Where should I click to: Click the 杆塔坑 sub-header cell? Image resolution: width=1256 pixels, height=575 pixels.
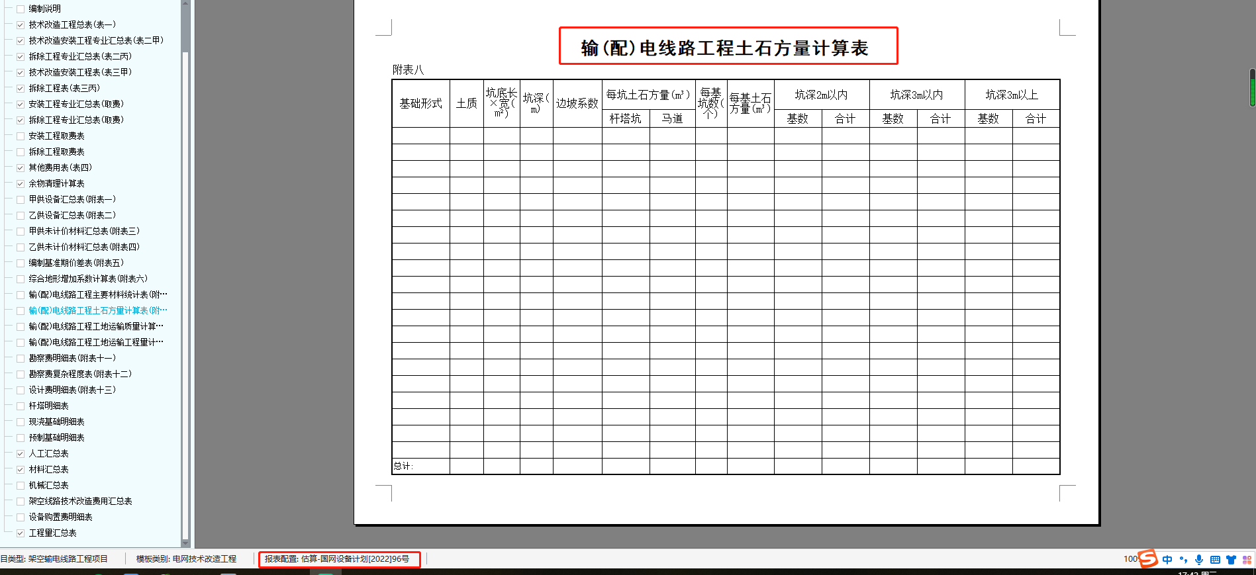point(626,118)
